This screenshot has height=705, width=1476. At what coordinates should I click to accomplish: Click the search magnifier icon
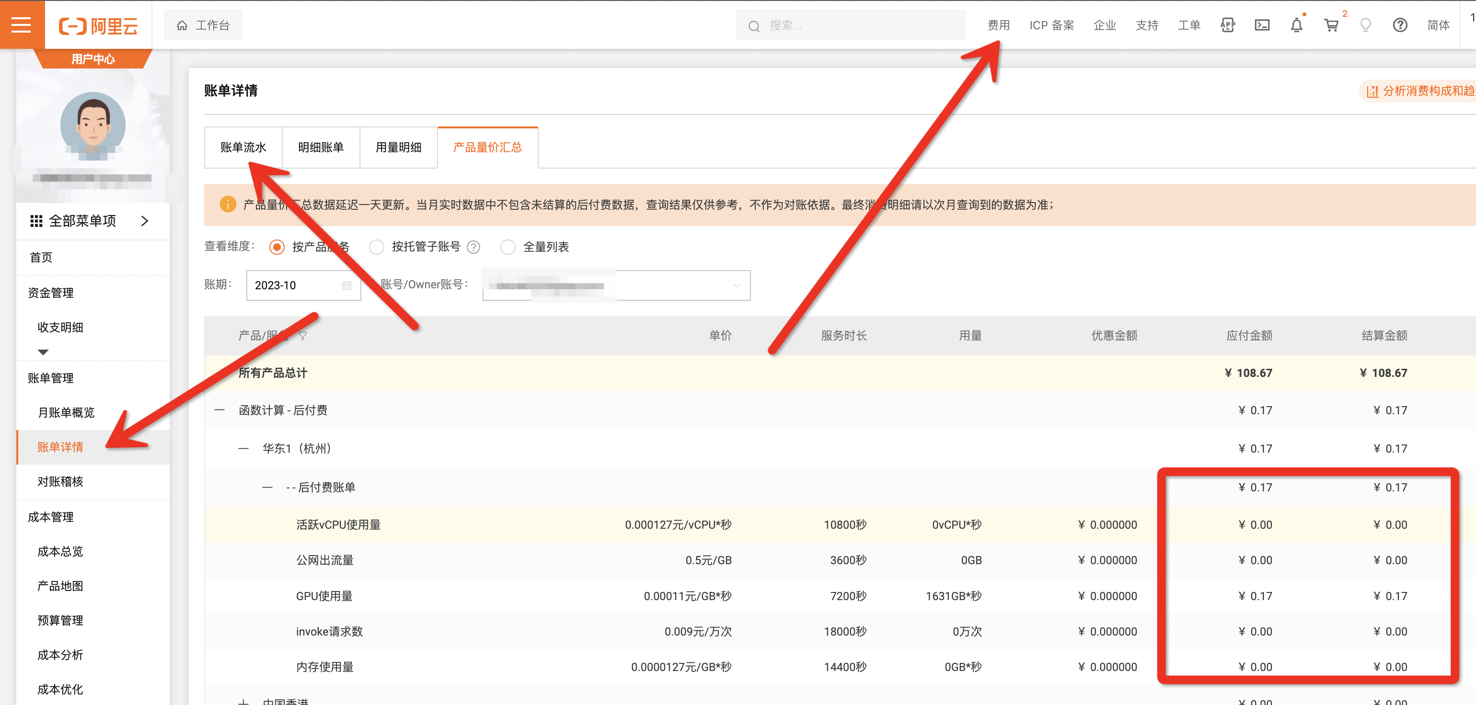click(x=753, y=26)
